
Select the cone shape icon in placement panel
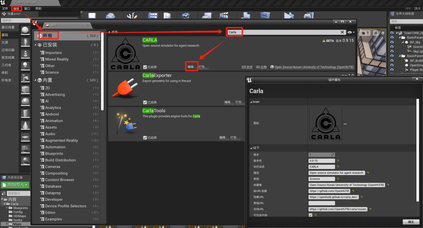[25, 125]
